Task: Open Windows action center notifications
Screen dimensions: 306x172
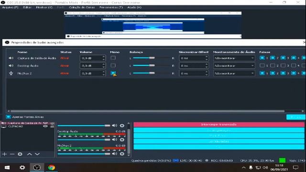Action: pyautogui.click(x=295, y=168)
